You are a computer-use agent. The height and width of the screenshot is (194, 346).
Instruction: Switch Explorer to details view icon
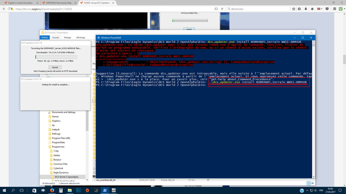309,183
